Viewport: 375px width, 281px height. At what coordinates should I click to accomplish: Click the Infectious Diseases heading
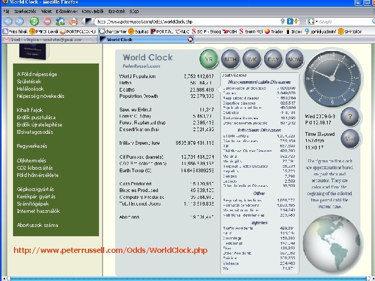(259, 130)
